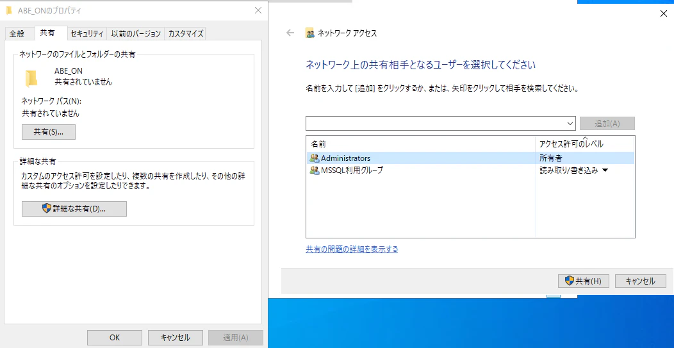Click キャンセル in the ABE_ON properties dialog
Image resolution: width=674 pixels, height=348 pixels.
pos(175,338)
